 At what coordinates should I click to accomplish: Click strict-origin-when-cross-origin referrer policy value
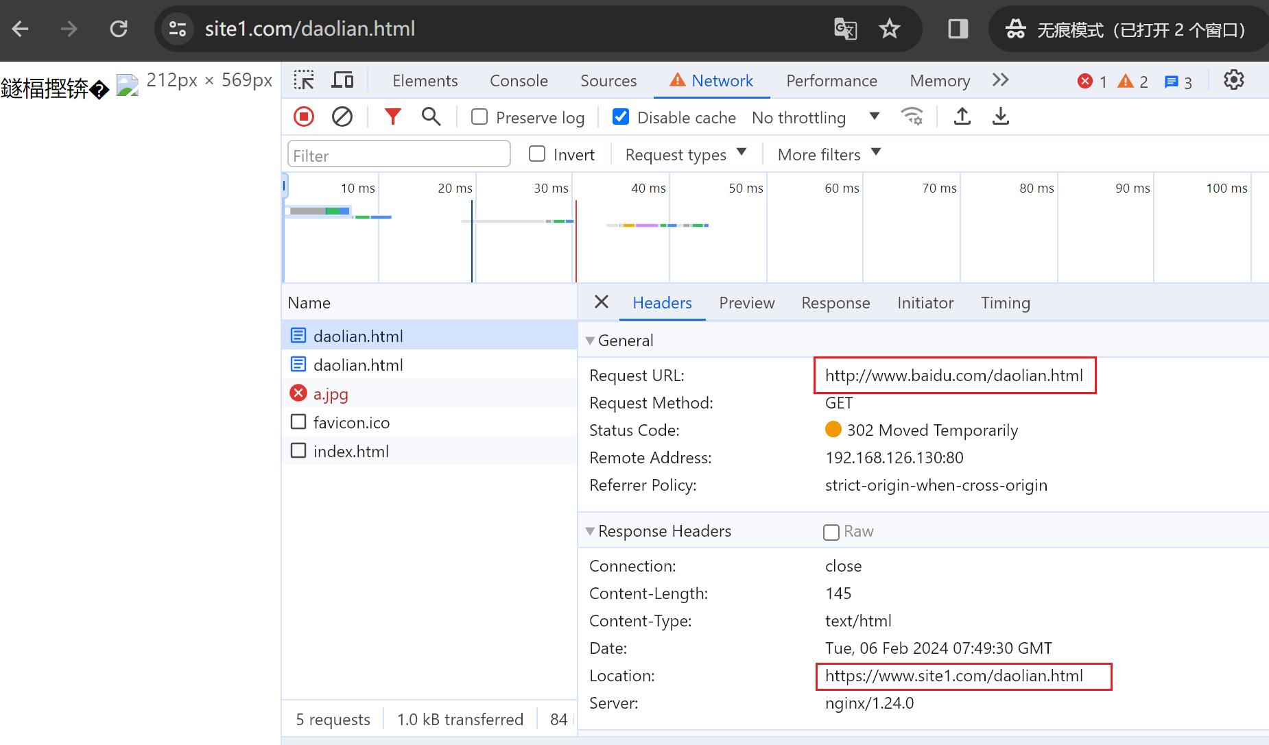(x=936, y=485)
